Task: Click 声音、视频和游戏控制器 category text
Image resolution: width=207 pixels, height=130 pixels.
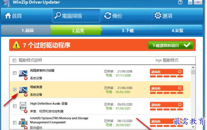Action: (47, 111)
